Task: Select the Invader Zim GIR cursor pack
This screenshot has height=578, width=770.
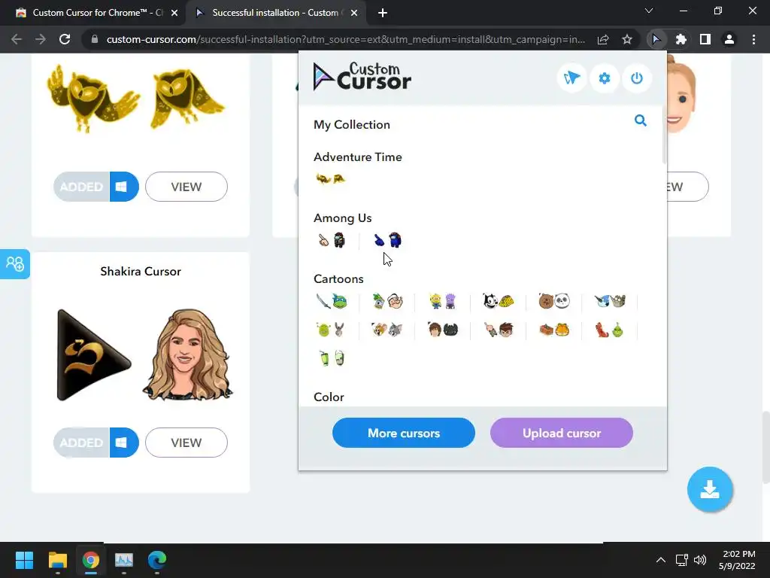Action: [x=332, y=358]
